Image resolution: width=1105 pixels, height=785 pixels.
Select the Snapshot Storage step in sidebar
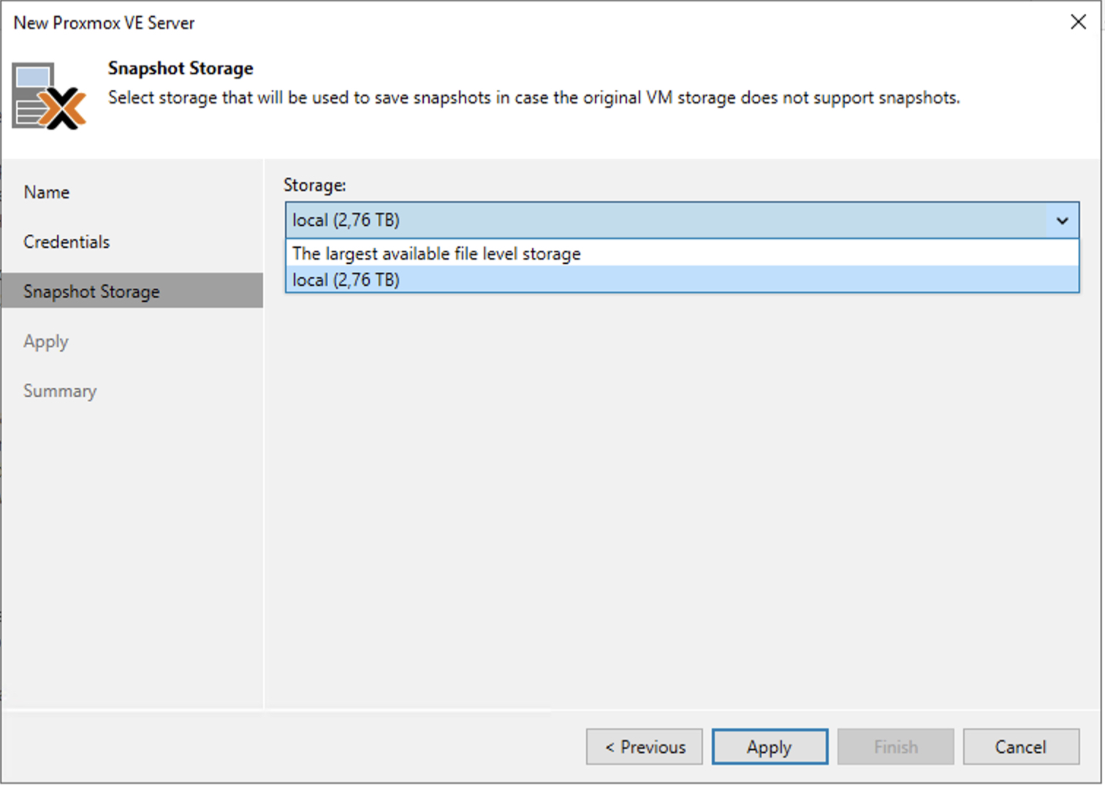pos(91,292)
